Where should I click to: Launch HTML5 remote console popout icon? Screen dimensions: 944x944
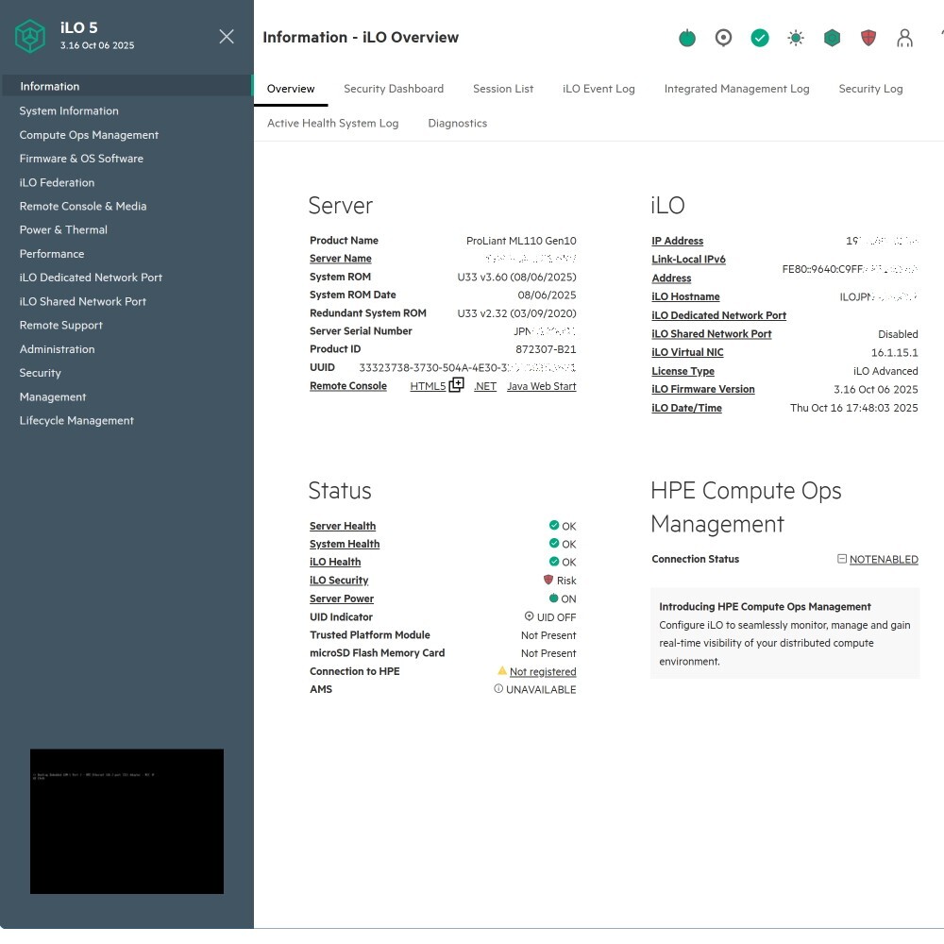pyautogui.click(x=456, y=385)
